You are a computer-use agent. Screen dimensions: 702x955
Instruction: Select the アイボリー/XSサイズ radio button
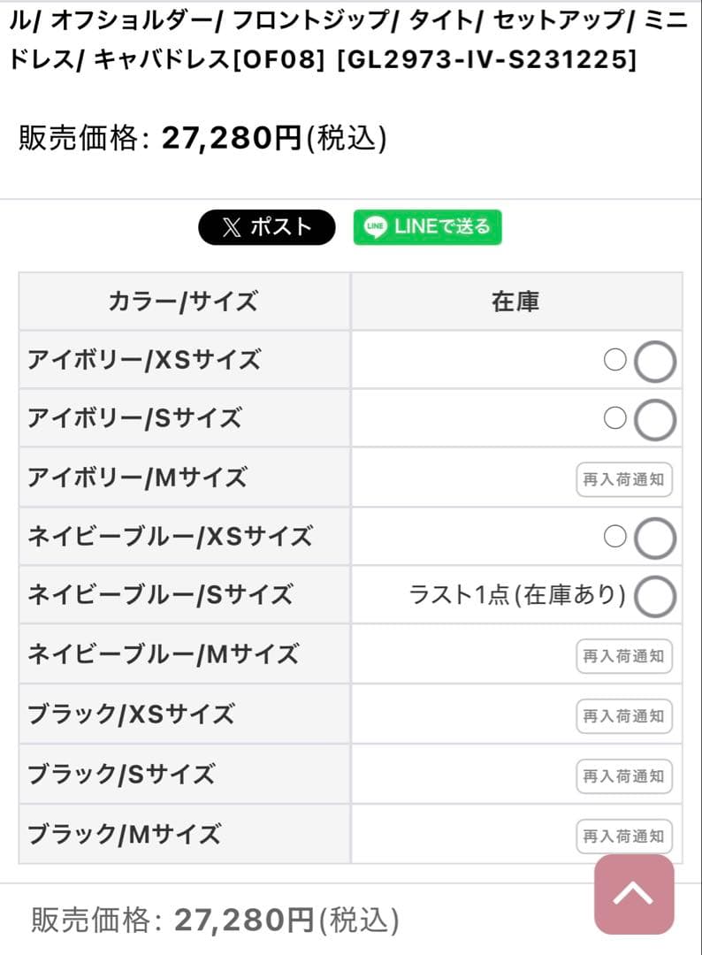[655, 362]
